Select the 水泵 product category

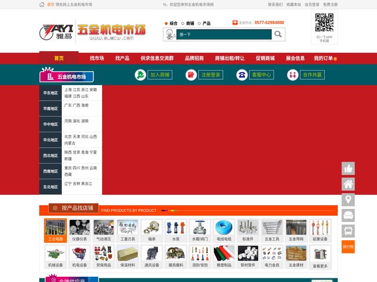point(176,230)
